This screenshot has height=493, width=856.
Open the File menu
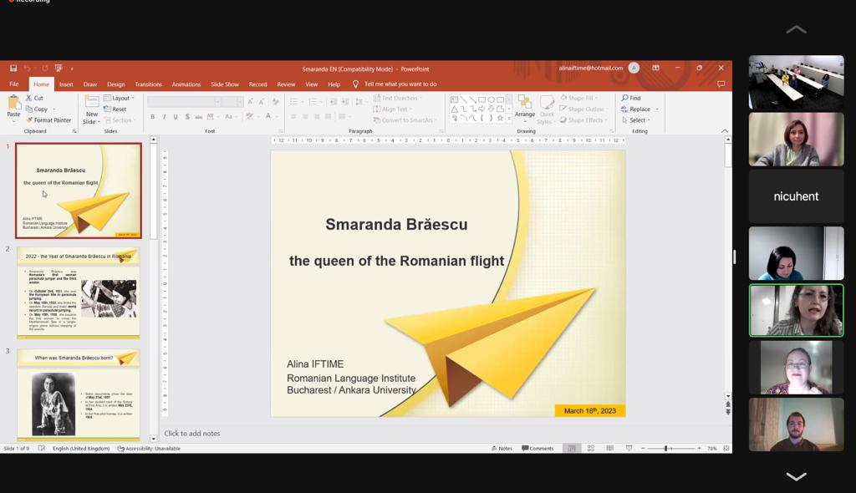point(14,84)
